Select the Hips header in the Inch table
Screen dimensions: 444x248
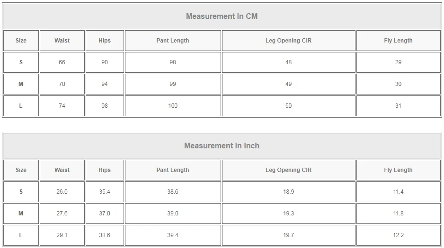pyautogui.click(x=105, y=170)
